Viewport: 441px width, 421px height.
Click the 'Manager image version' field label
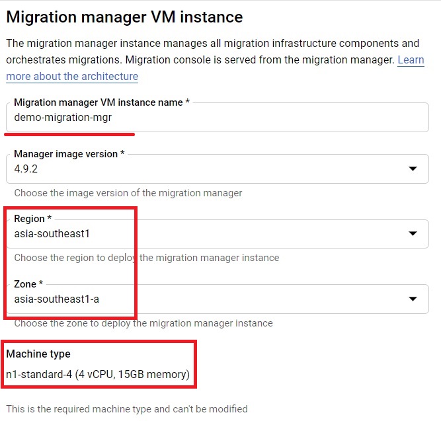(x=69, y=154)
